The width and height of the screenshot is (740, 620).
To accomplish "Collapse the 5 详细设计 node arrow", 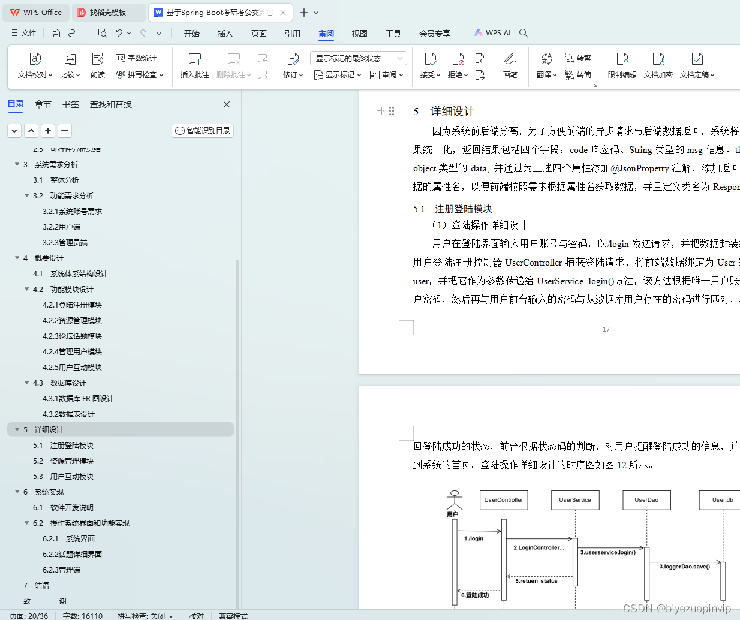I will [17, 429].
